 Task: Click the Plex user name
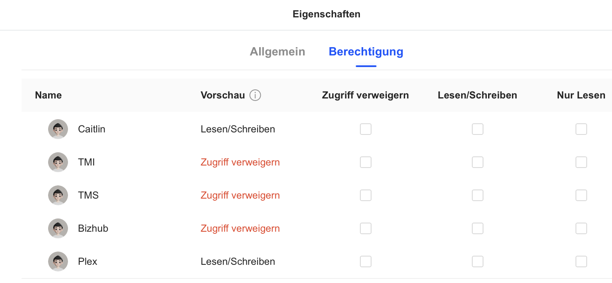87,261
